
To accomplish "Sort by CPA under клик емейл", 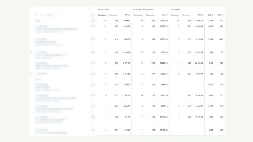I will click(x=200, y=15).
